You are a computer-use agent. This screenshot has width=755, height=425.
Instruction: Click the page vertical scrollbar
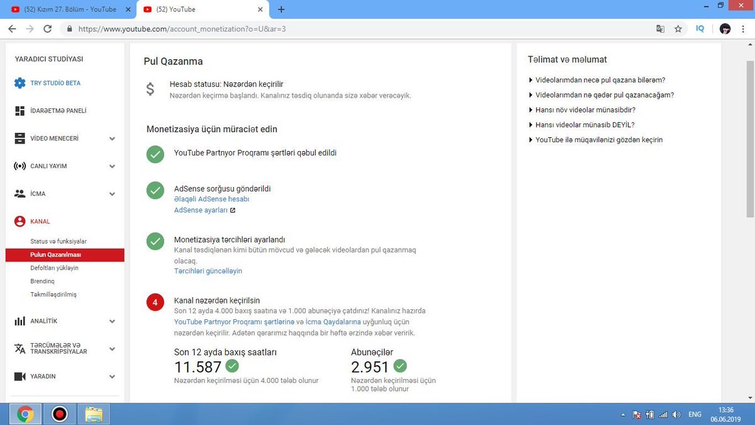coord(749,139)
